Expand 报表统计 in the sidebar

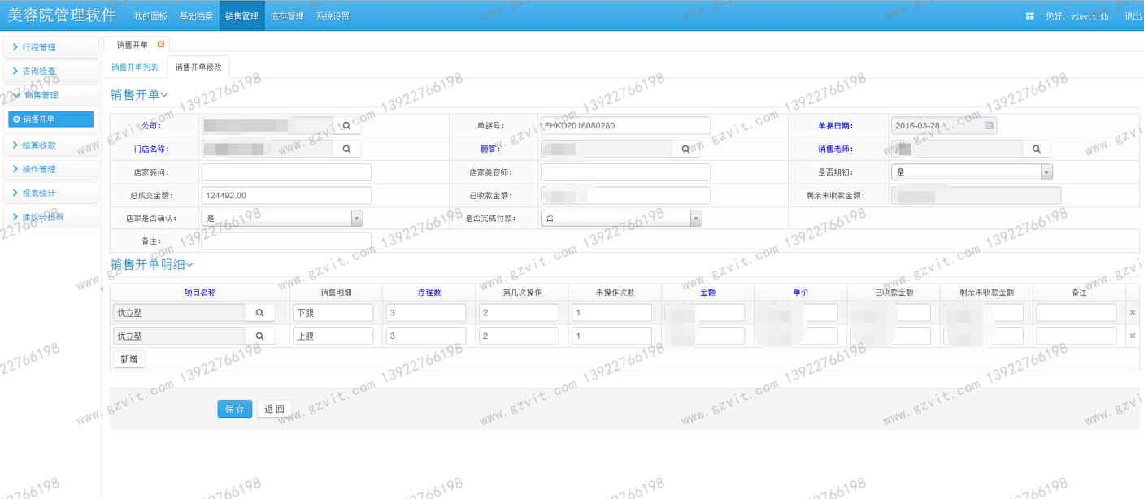(50, 193)
